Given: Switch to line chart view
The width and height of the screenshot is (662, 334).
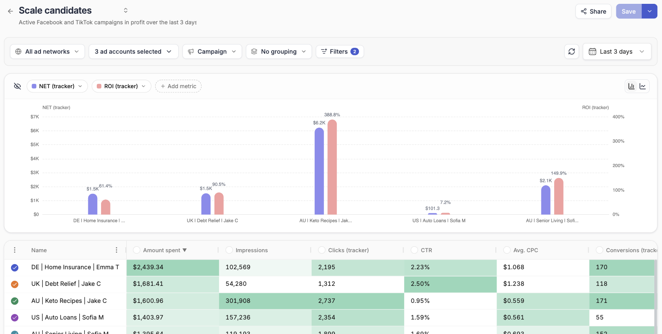Looking at the screenshot, I should click(x=643, y=86).
